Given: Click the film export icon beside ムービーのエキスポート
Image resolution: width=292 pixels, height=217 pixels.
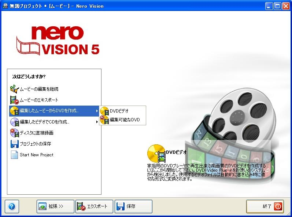Looking at the screenshot, I should click(x=15, y=100).
